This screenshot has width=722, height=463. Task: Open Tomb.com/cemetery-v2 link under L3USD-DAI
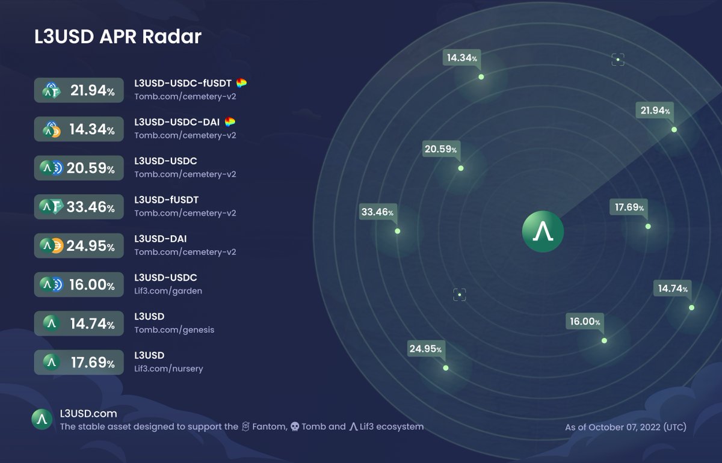(x=185, y=252)
